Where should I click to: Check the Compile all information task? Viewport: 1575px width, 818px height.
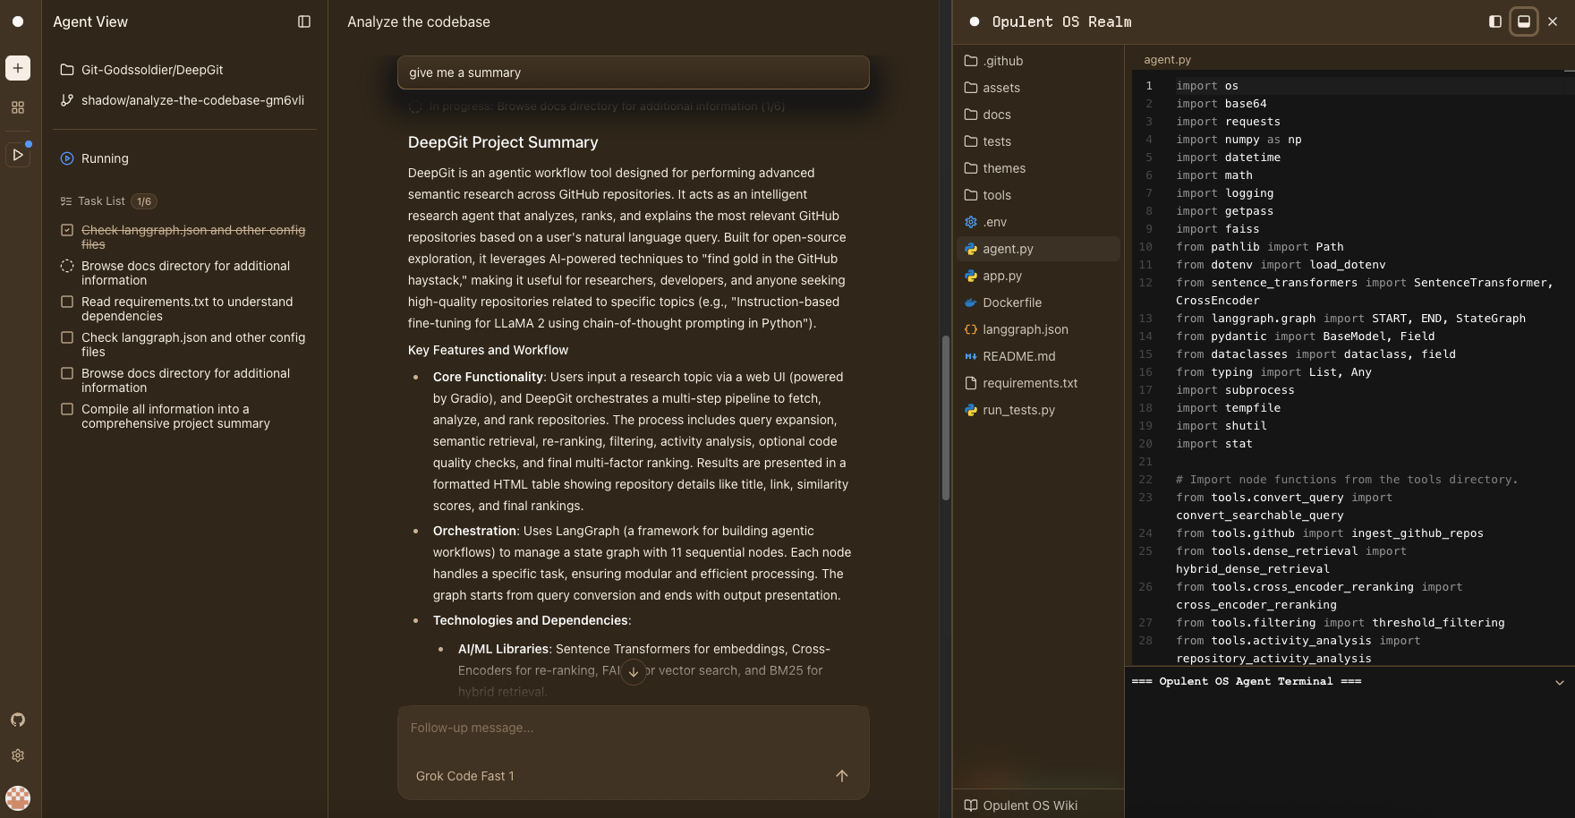click(67, 409)
